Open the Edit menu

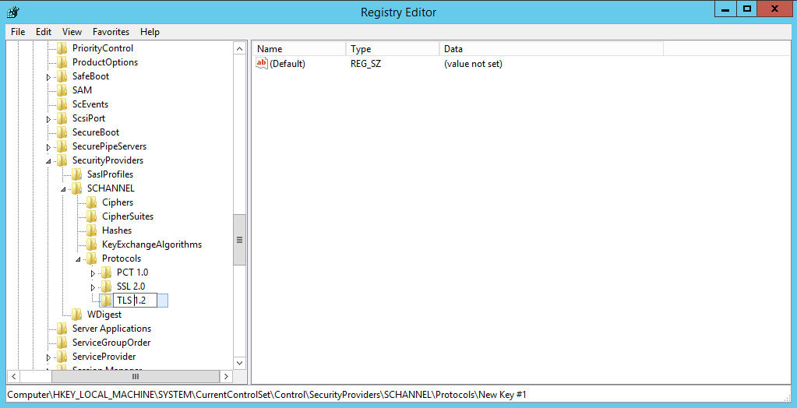pyautogui.click(x=44, y=32)
